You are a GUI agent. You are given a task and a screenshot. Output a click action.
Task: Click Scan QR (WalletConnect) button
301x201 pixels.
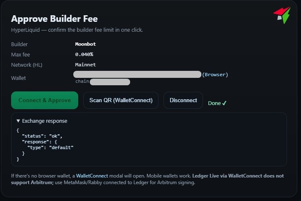121,100
